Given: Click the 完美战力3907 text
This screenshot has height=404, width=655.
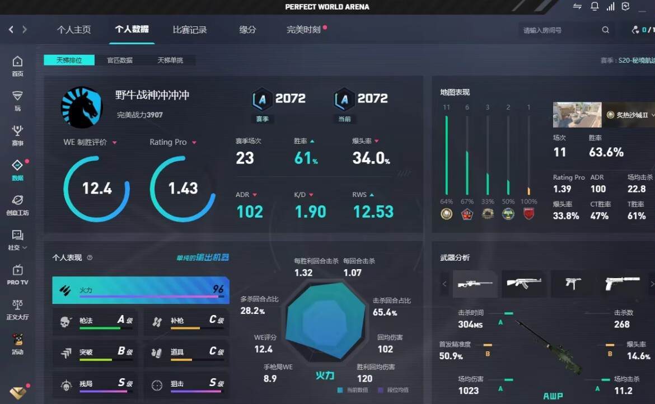Looking at the screenshot, I should [139, 115].
